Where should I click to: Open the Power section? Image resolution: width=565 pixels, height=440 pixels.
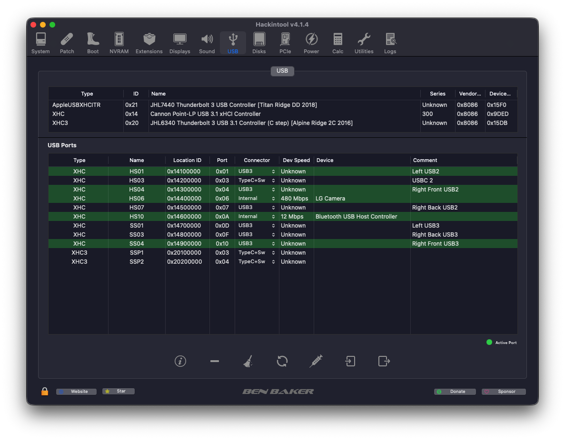pos(311,43)
